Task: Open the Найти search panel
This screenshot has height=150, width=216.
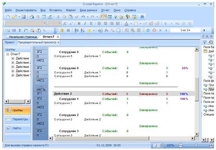Action: (x=18, y=128)
